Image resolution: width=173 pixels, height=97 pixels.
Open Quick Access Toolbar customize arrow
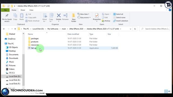tap(15, 6)
